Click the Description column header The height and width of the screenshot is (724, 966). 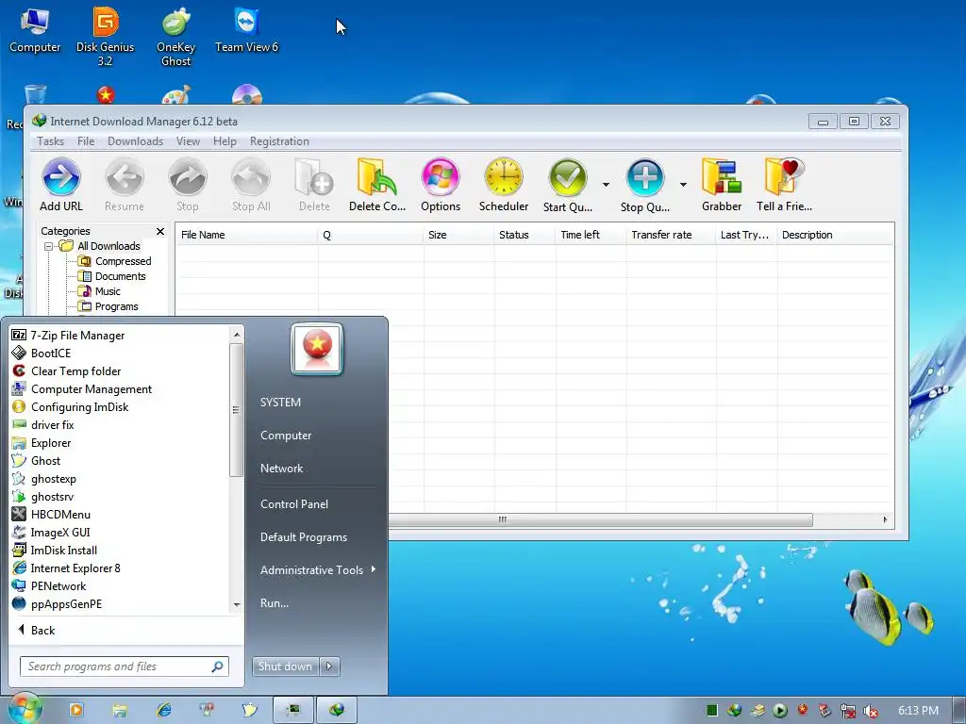coord(834,235)
